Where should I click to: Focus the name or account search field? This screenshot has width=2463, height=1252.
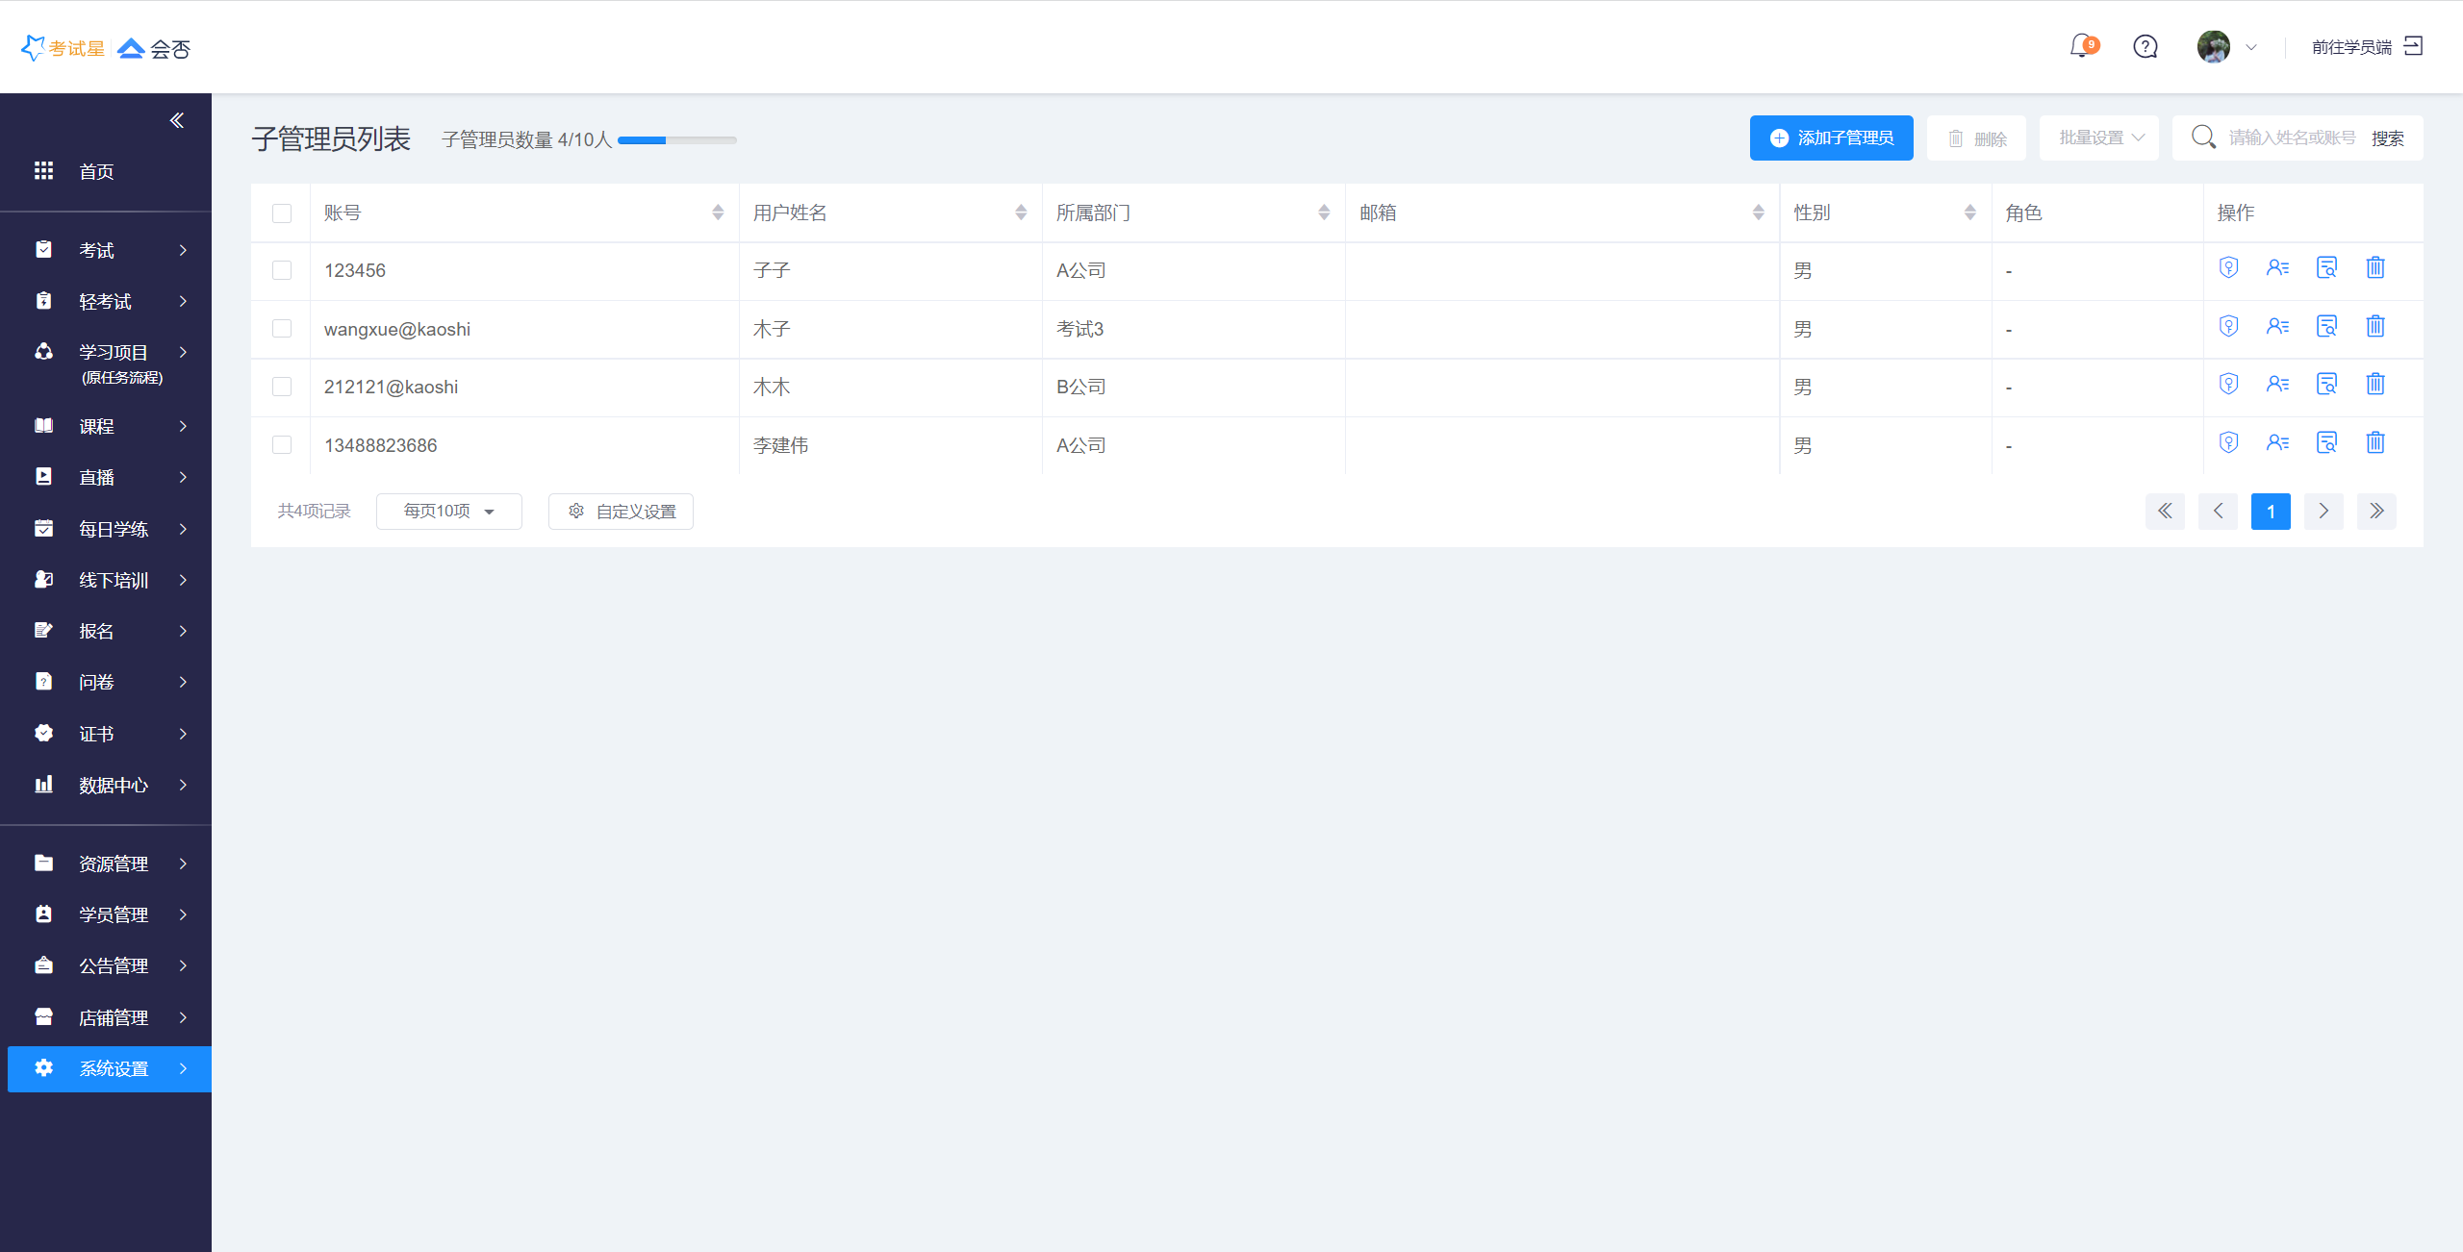2292,138
